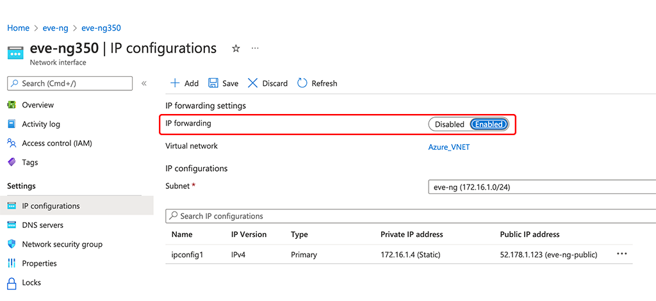Click the Locks padlock icon
Viewport: 656px width, 301px height.
(x=12, y=282)
